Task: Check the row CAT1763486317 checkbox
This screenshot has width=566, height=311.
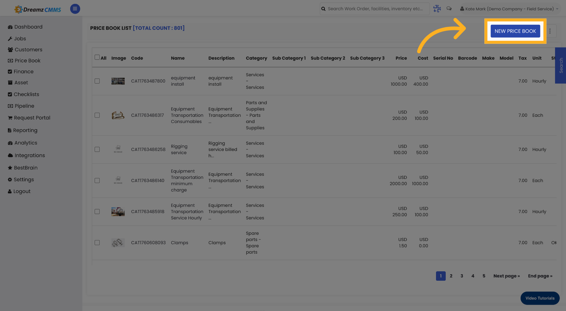Action: pos(97,115)
